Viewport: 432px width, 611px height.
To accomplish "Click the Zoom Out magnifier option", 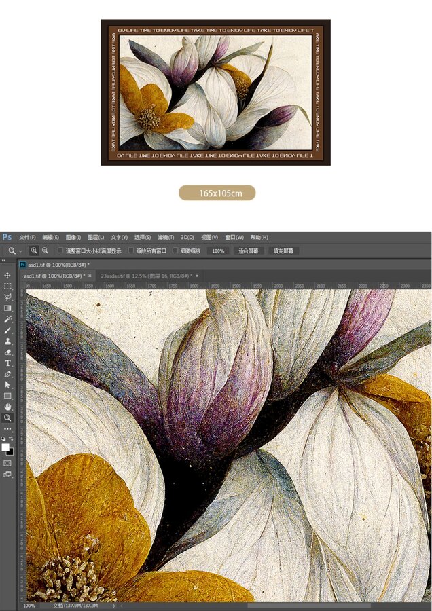I will tap(46, 251).
